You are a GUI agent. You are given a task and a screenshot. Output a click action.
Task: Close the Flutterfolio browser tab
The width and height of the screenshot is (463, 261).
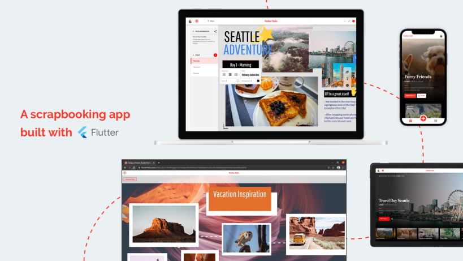pyautogui.click(x=154, y=163)
